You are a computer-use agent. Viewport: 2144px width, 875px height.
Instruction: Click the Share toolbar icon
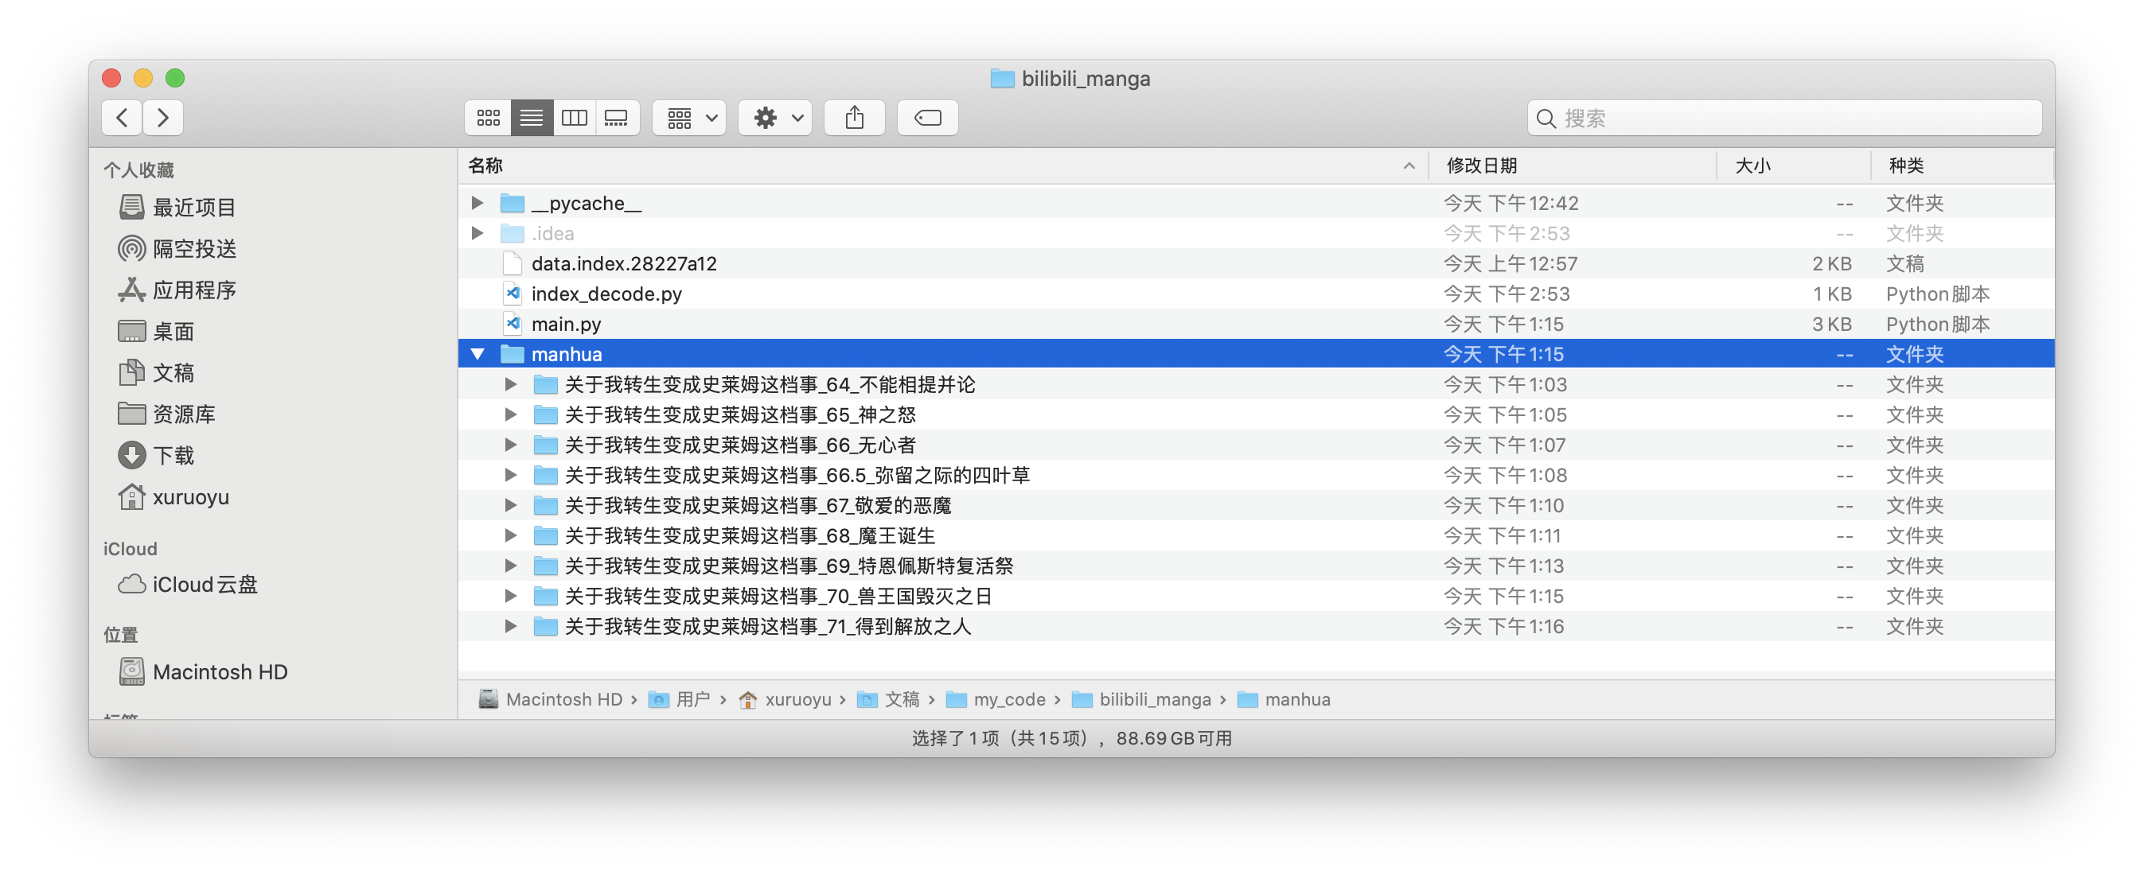coord(854,118)
